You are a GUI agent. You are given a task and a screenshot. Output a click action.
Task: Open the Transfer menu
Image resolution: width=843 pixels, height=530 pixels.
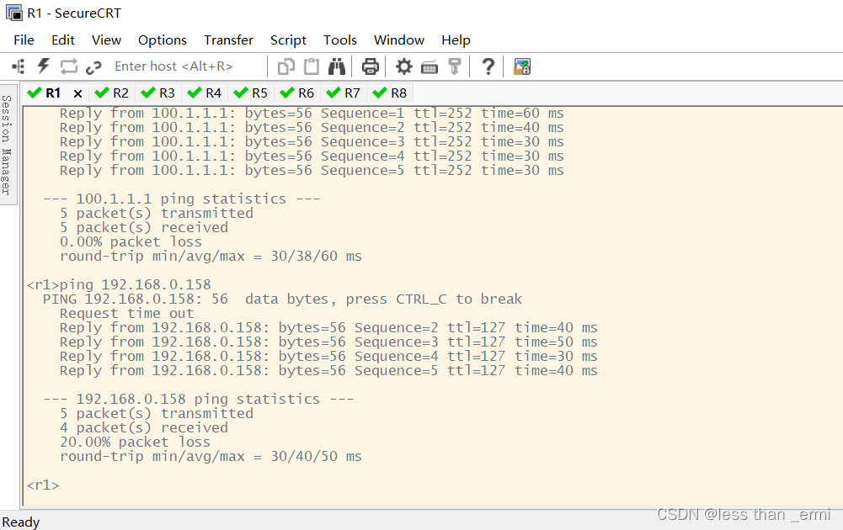tap(228, 40)
